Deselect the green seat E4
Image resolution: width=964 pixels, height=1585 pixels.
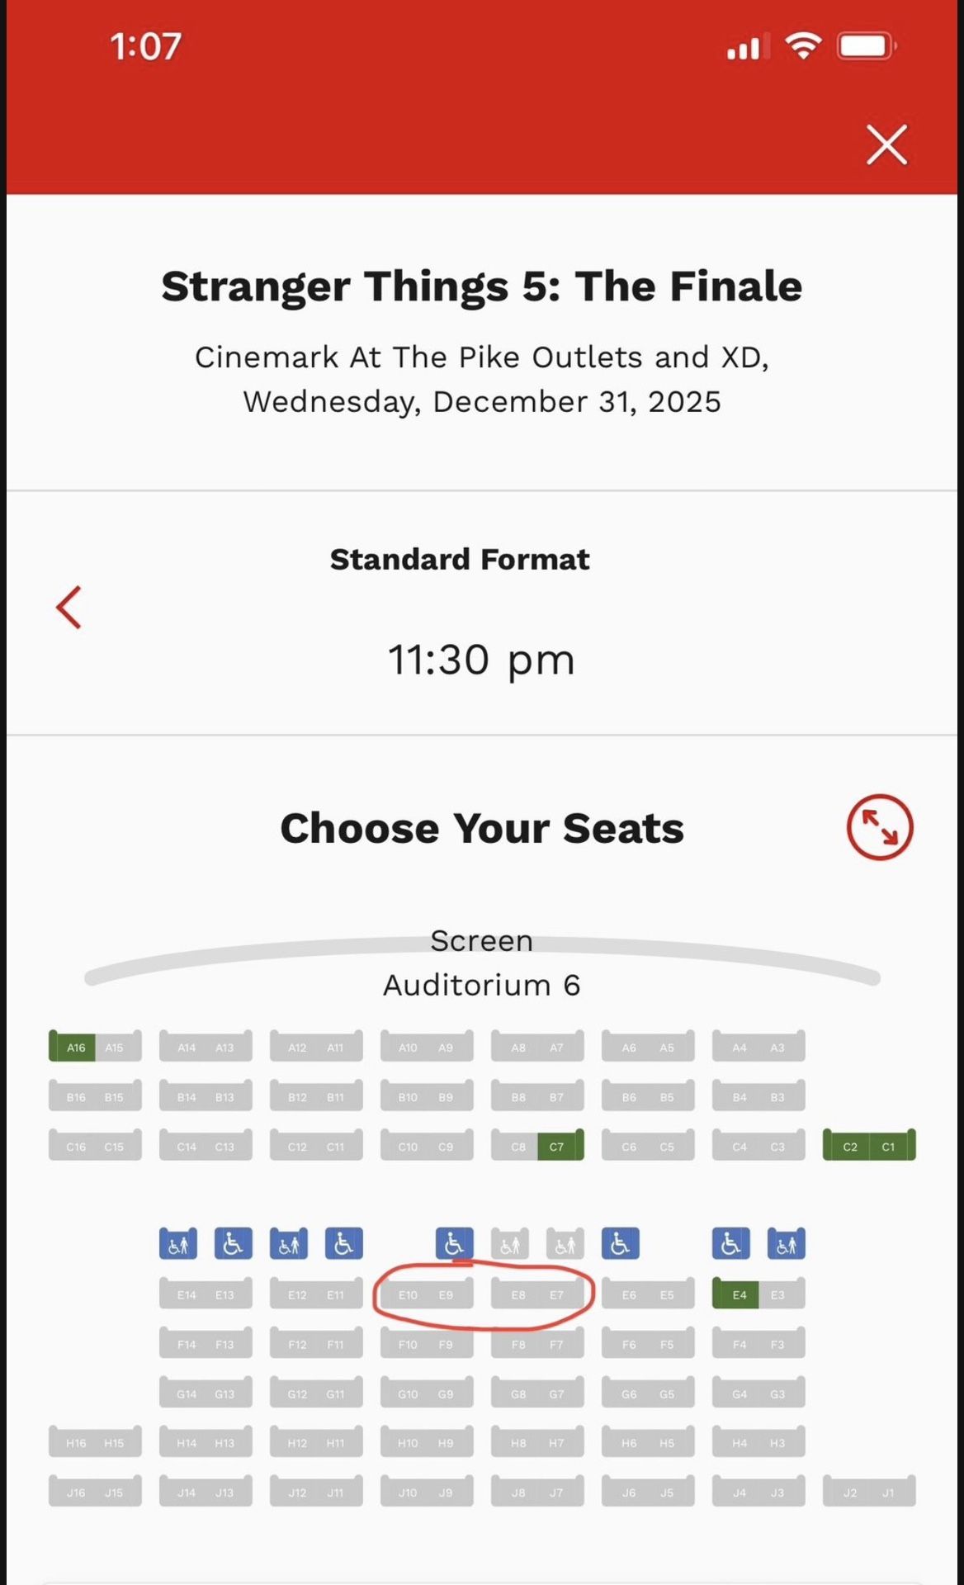tap(737, 1294)
